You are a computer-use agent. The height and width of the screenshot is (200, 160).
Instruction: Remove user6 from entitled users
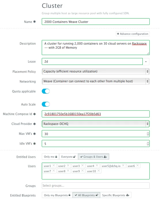(x=138, y=166)
